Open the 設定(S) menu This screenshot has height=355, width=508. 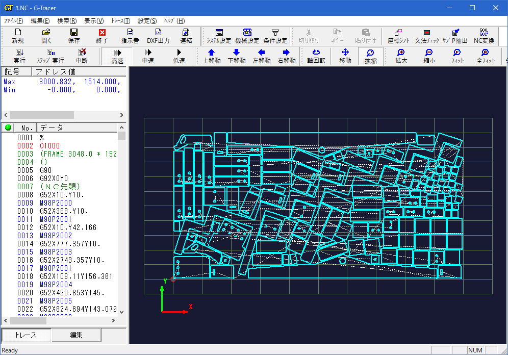[x=147, y=21]
